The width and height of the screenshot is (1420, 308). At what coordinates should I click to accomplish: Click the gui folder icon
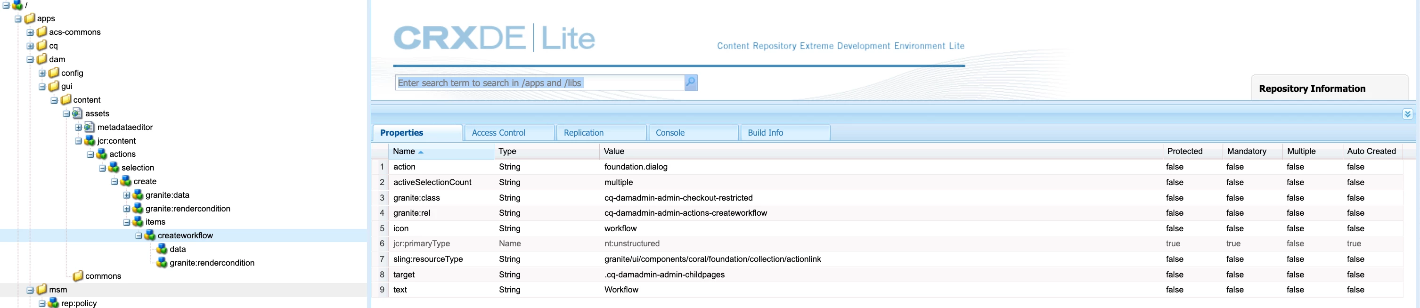(54, 86)
